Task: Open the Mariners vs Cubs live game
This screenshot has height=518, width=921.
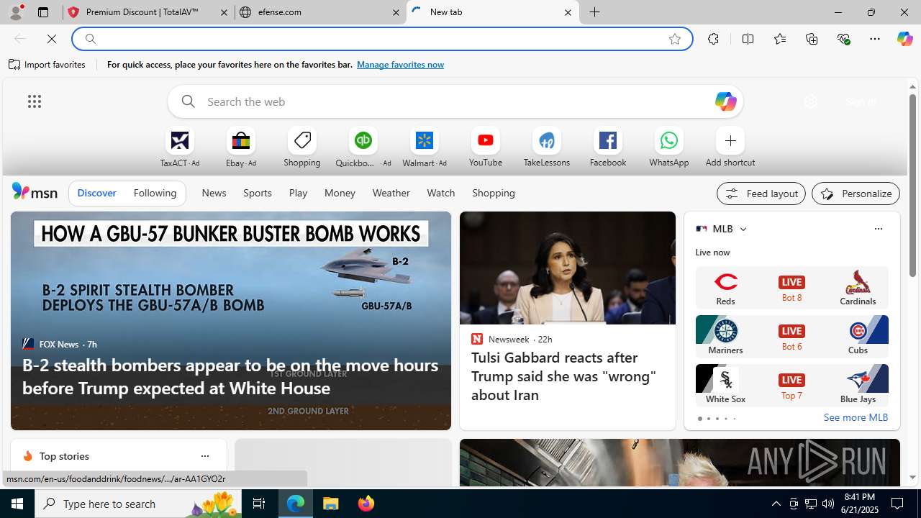Action: click(x=791, y=337)
